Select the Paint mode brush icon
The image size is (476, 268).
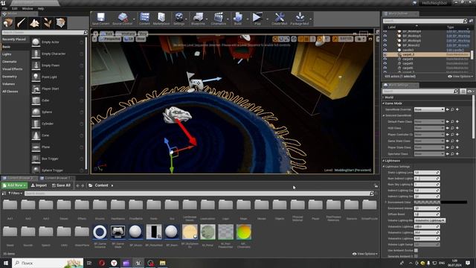[22, 23]
